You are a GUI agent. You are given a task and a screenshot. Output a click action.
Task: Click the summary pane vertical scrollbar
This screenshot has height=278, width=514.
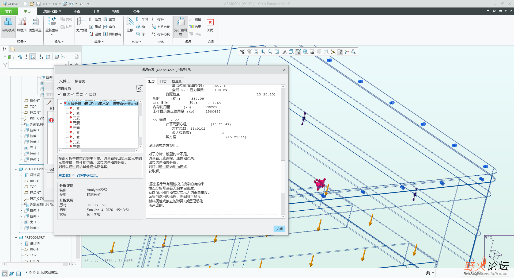point(283,176)
